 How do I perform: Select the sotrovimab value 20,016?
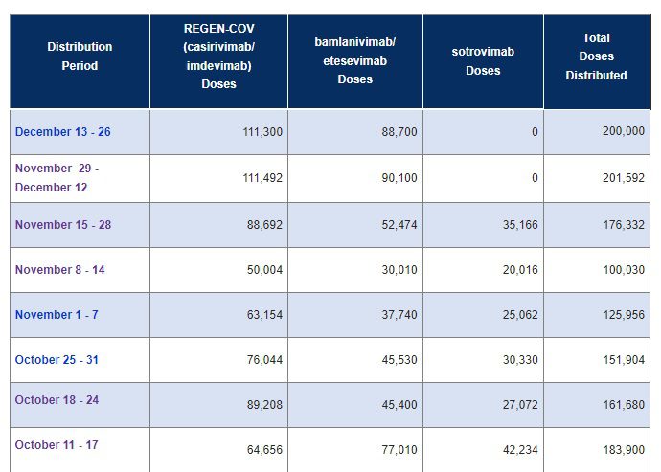click(x=520, y=270)
